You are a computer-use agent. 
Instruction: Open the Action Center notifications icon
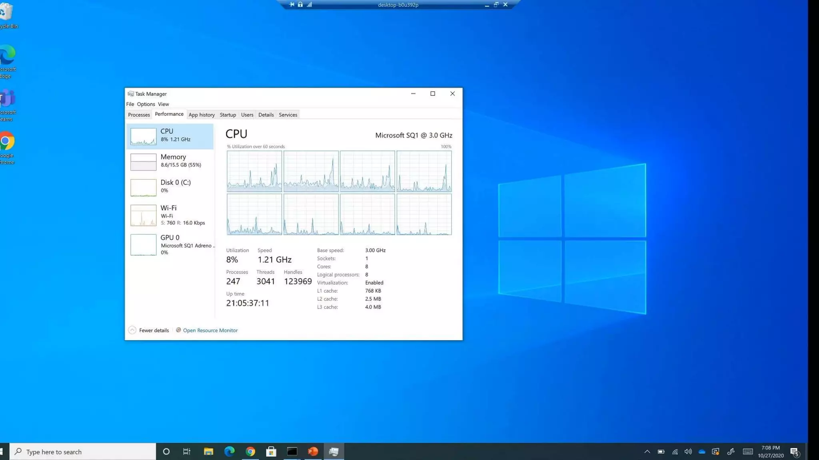pos(794,452)
